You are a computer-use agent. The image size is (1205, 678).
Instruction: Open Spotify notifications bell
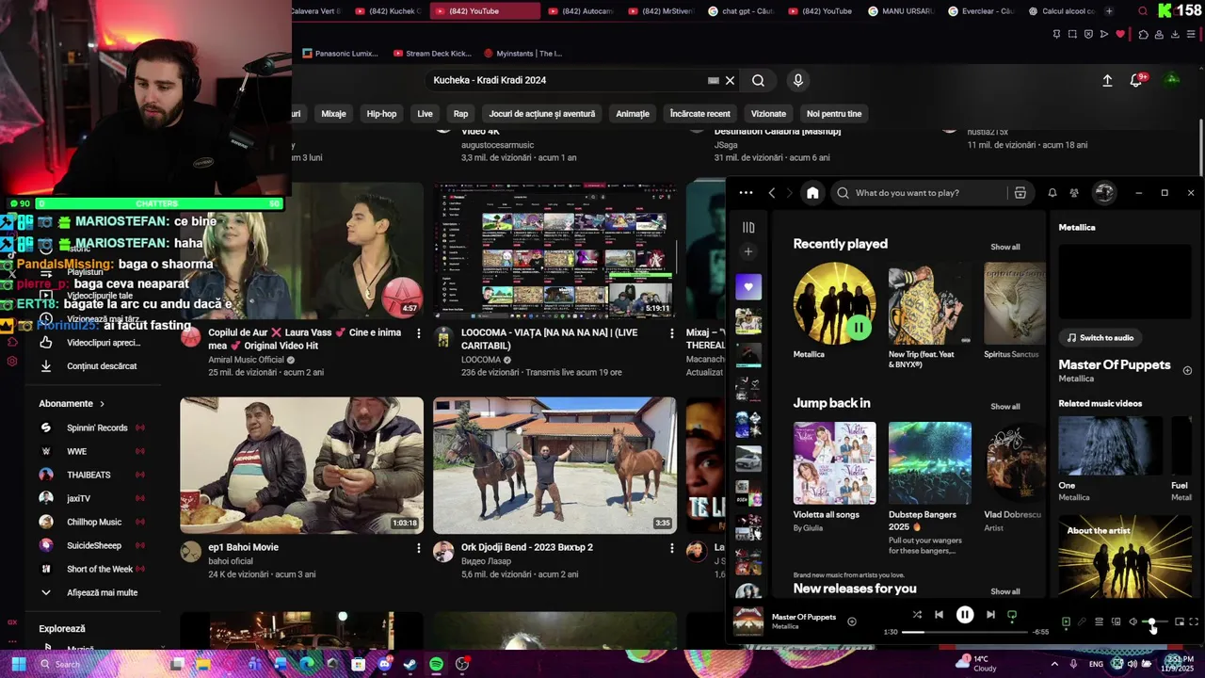click(1052, 193)
